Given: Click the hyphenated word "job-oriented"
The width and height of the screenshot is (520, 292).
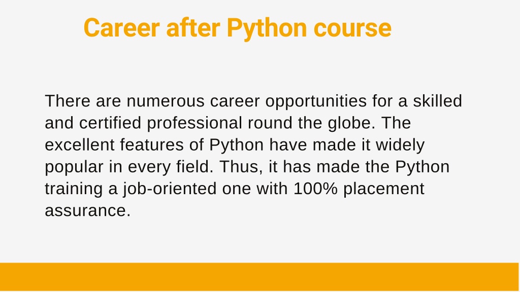Looking at the screenshot, I should (x=170, y=190).
